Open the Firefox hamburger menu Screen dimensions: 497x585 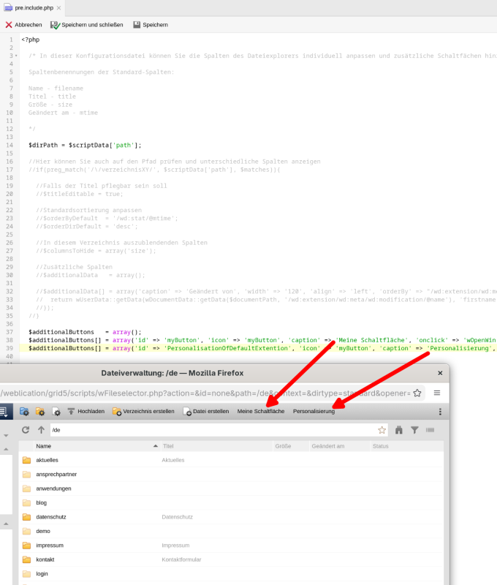click(x=436, y=393)
